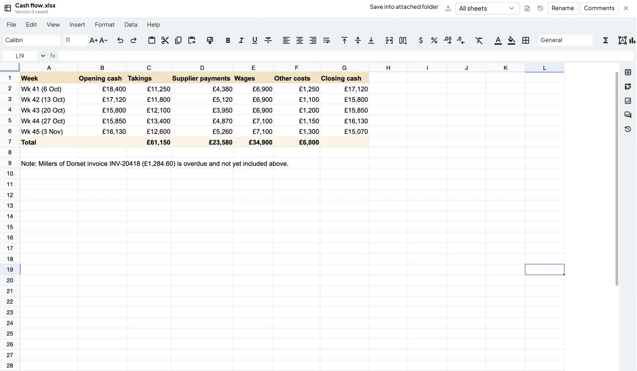Open the cell borders grid icon

526,41
